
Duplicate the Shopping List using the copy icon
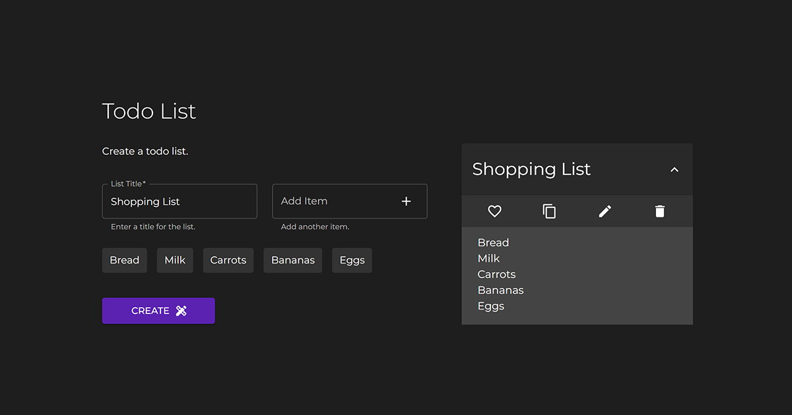tap(549, 211)
